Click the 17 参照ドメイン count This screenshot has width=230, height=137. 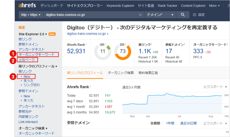click(169, 51)
